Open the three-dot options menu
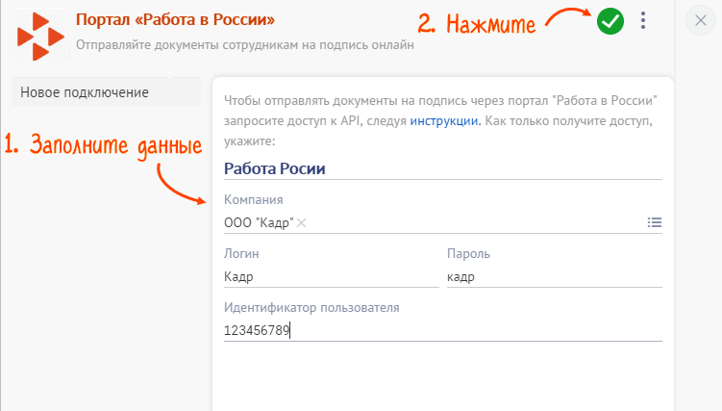The height and width of the screenshot is (411, 722). coord(643,20)
